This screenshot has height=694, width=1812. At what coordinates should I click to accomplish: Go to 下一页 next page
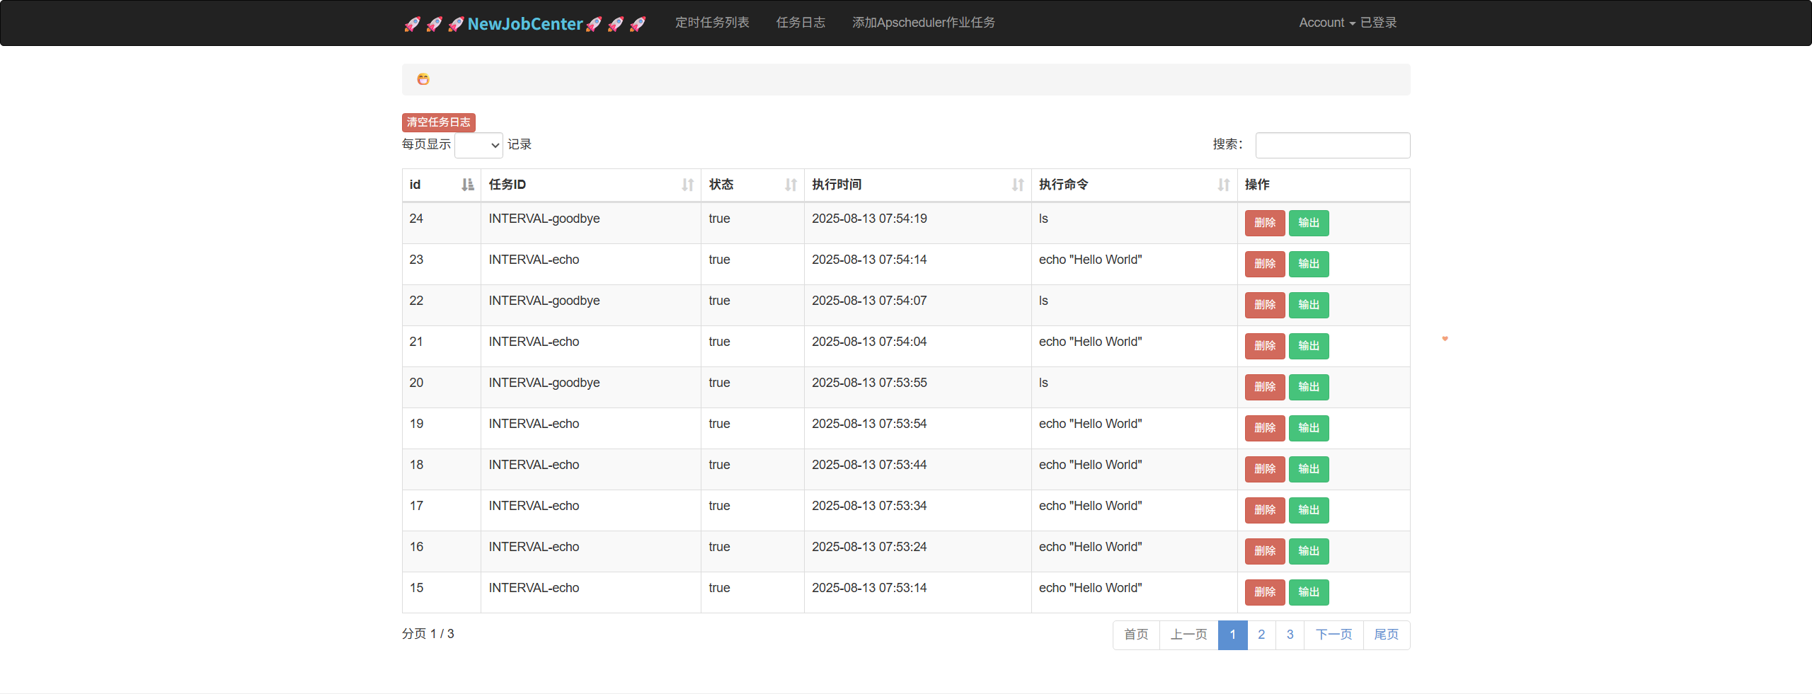[1334, 635]
